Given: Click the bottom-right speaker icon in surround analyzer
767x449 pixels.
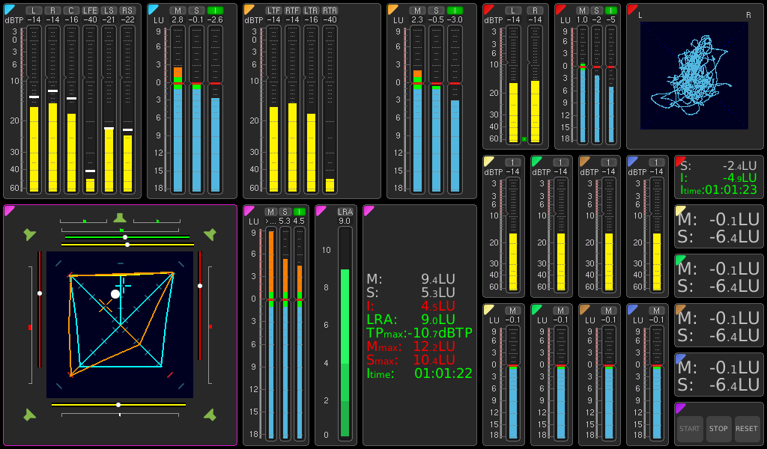Looking at the screenshot, I should [x=210, y=415].
